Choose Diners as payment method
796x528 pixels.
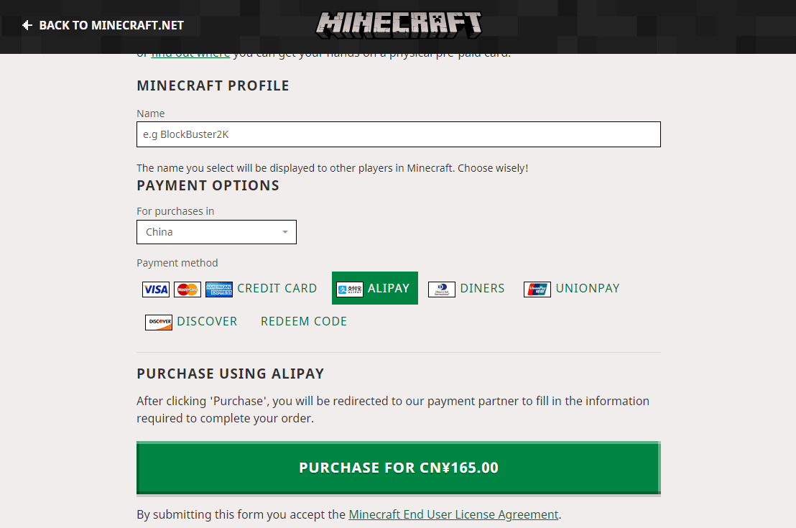(482, 288)
